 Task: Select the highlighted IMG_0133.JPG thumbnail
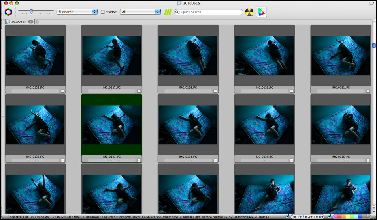coord(111,125)
